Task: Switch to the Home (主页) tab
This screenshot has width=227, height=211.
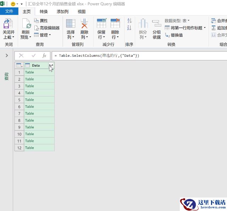Action: [27, 12]
